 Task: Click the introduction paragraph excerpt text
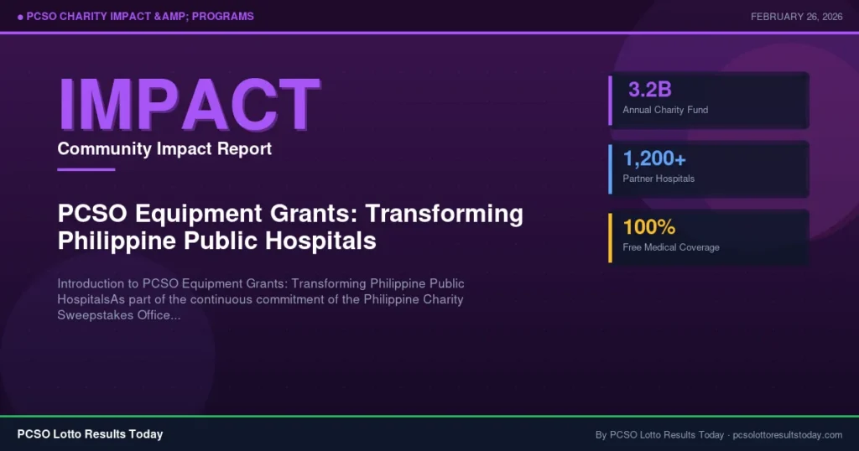[260, 299]
